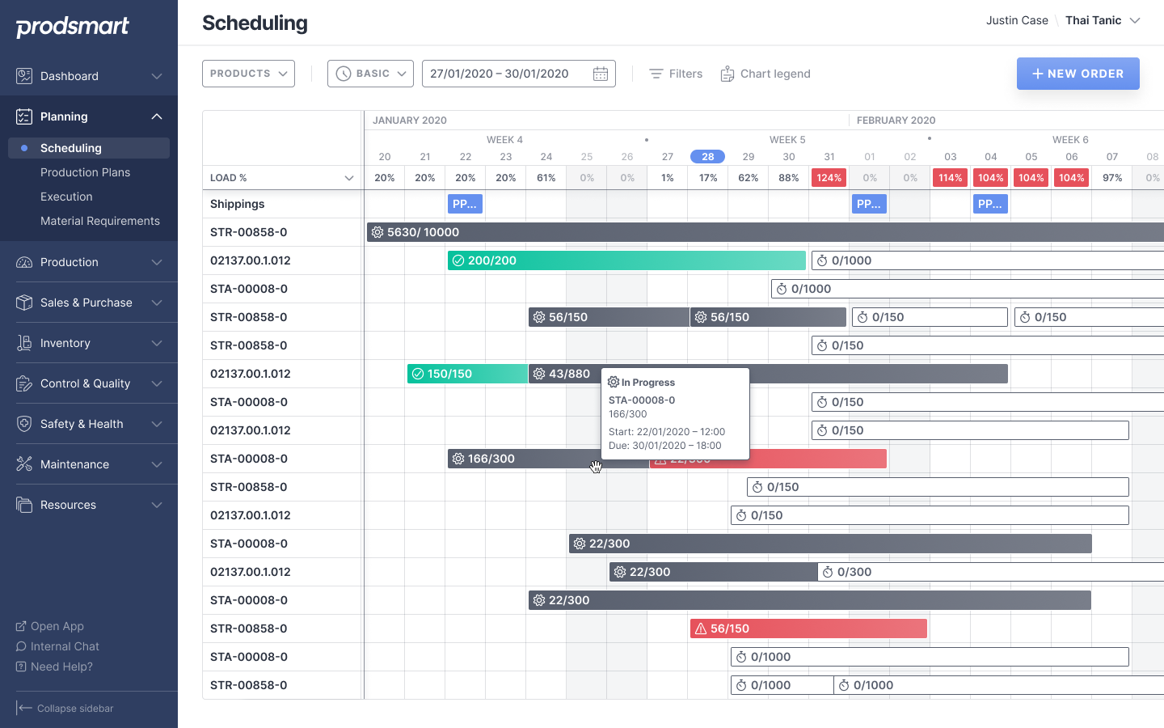Open Material Requirements page
This screenshot has height=728, width=1164.
tap(100, 221)
